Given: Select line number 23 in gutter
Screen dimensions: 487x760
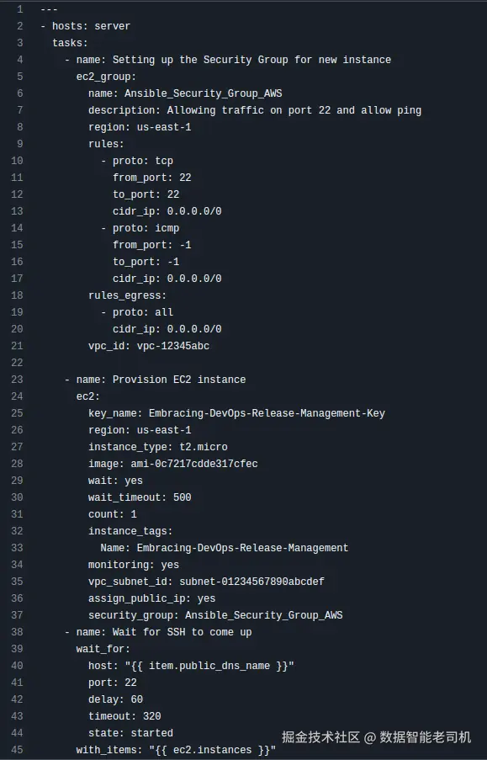Looking at the screenshot, I should click(x=17, y=380).
